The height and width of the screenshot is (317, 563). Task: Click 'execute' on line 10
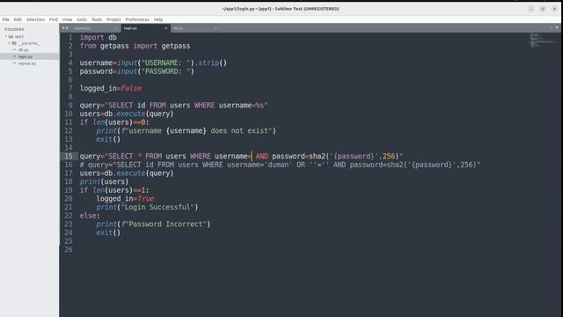coord(131,114)
